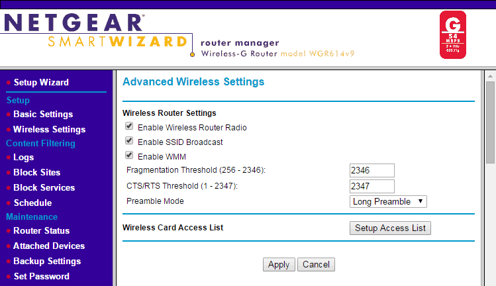Open Backup Settings in Maintenance
The width and height of the screenshot is (496, 286).
click(46, 261)
